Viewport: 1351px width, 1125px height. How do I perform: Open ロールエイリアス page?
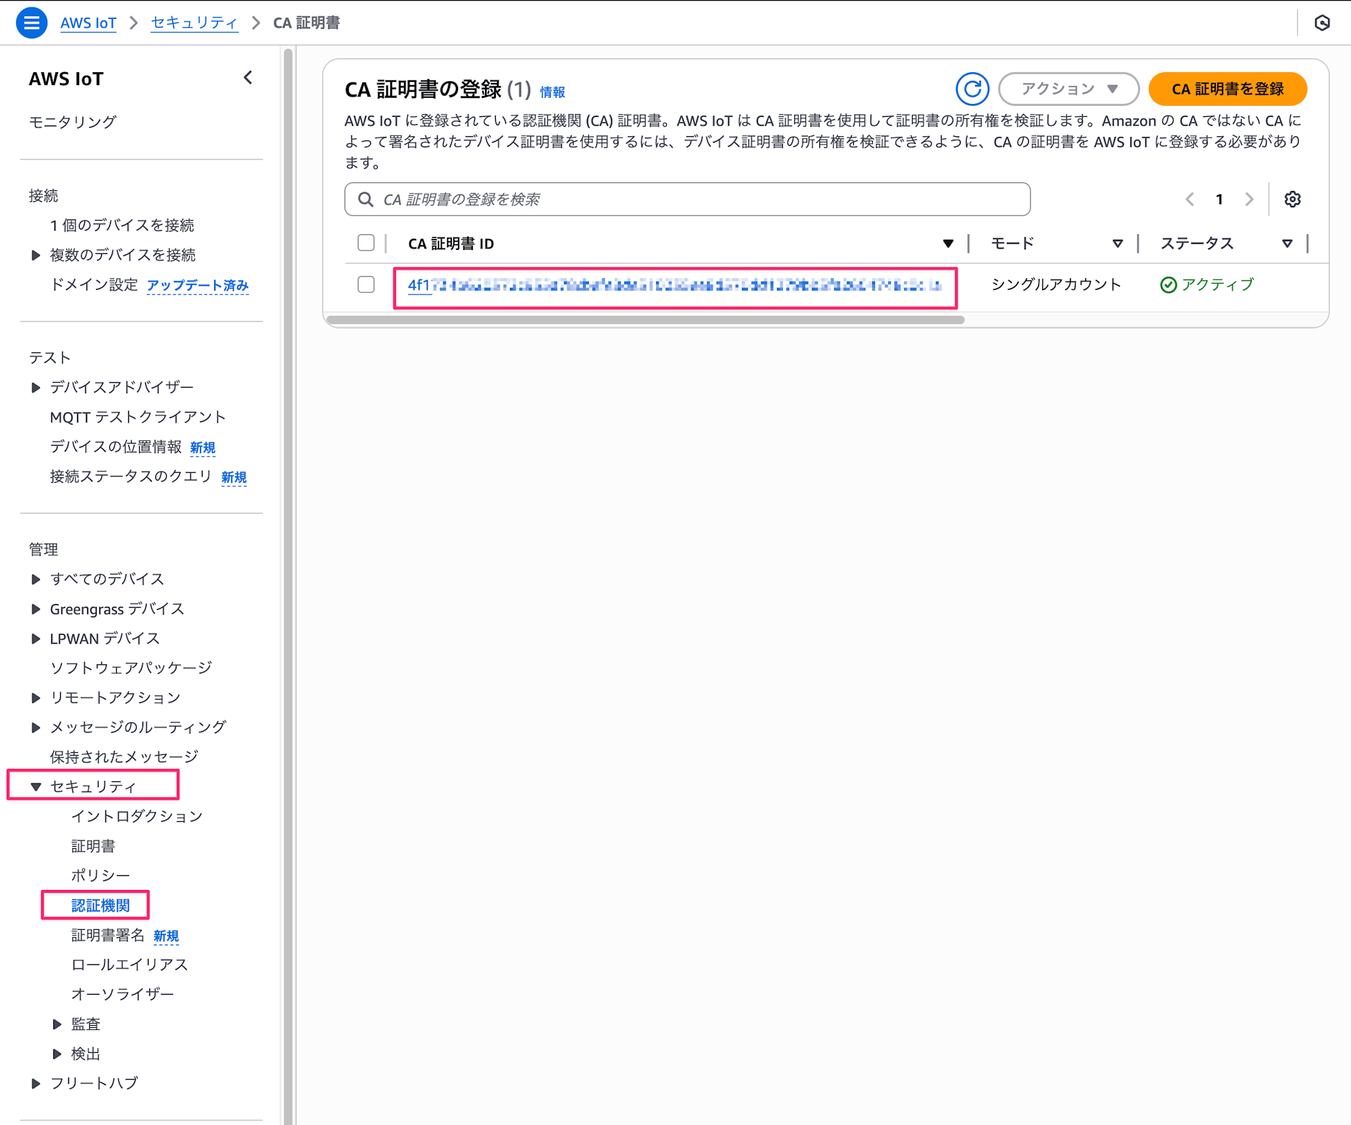tap(130, 965)
